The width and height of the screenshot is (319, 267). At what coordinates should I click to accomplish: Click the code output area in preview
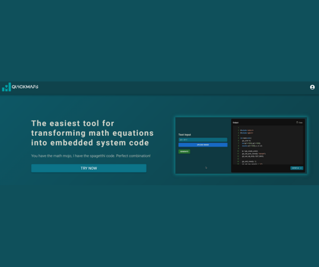[x=268, y=145]
